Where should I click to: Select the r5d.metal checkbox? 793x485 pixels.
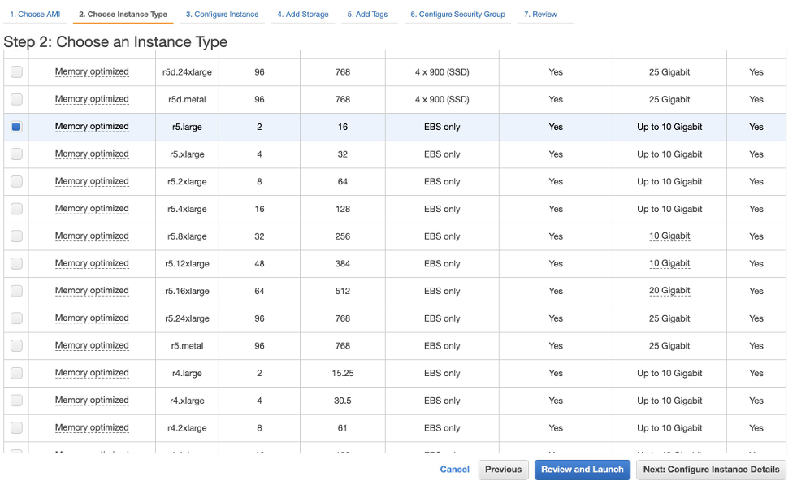pyautogui.click(x=15, y=99)
